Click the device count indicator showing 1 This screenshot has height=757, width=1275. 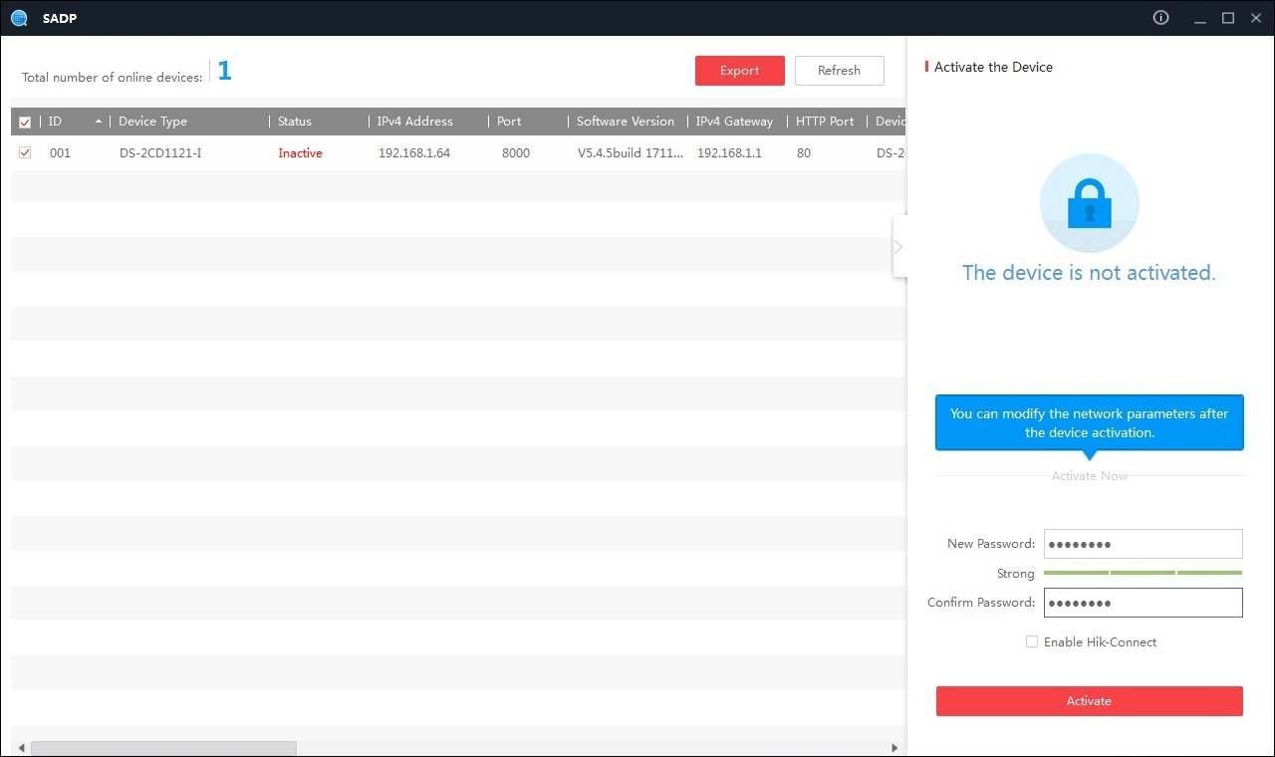click(224, 70)
